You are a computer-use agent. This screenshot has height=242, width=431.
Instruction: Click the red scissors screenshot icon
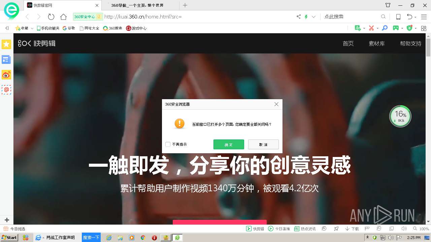[x=371, y=28]
